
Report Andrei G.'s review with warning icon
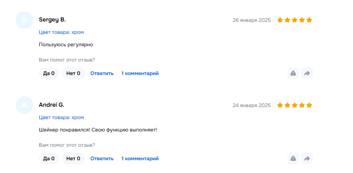293,158
